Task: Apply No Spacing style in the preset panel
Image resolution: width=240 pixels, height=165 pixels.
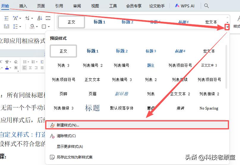Action: pos(209,108)
